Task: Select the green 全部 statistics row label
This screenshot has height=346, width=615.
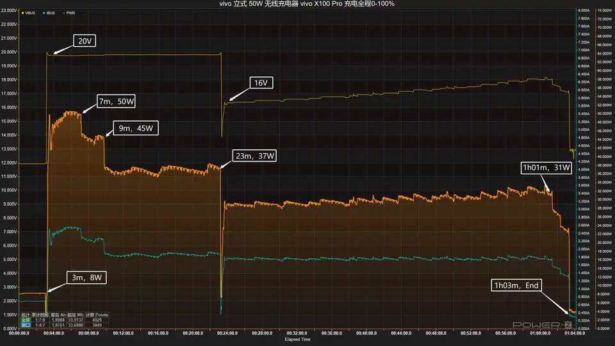Action: pos(26,320)
